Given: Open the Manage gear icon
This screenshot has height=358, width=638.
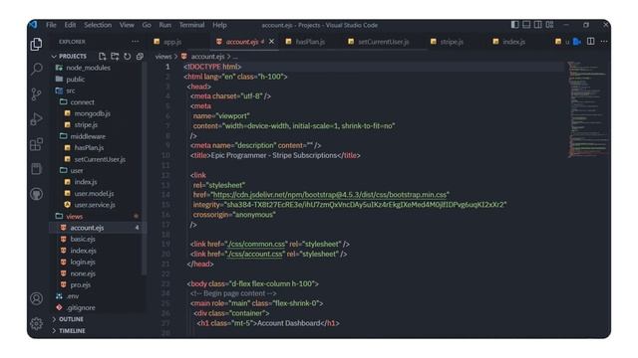Looking at the screenshot, I should coord(36,323).
